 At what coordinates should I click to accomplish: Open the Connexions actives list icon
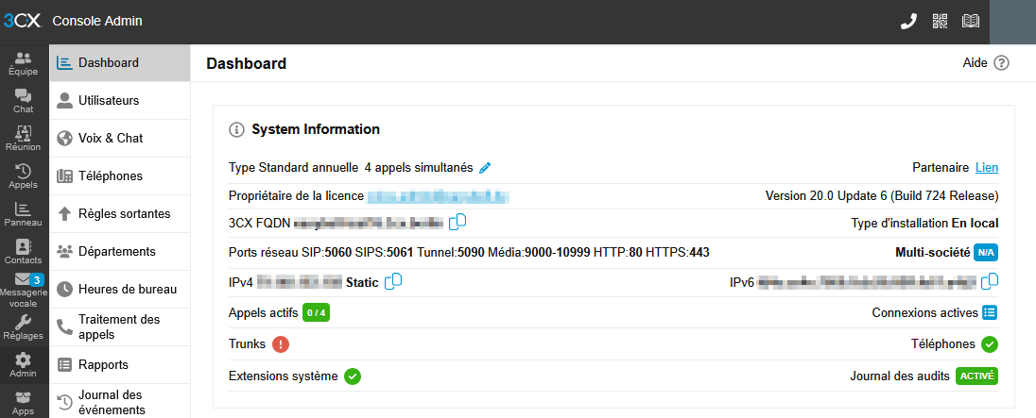989,312
